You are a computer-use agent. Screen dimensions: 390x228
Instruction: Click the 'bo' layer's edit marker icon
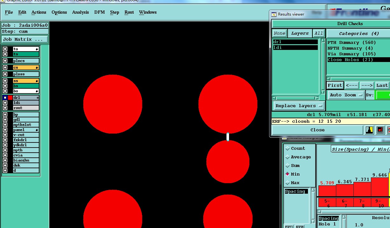click(37, 91)
